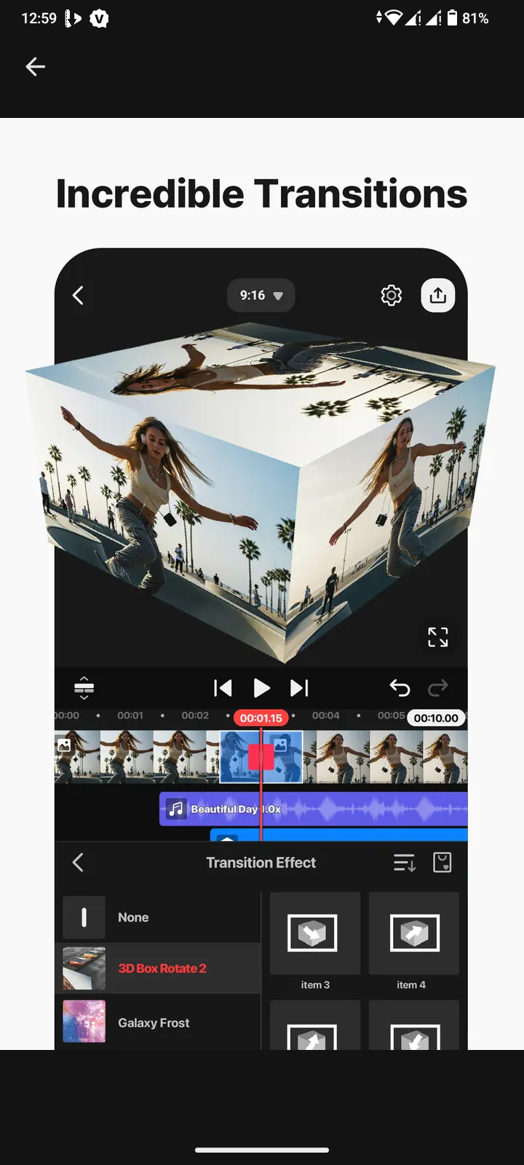The image size is (524, 1165).
Task: Click the Incredible Transitions heading
Action: pos(262,194)
